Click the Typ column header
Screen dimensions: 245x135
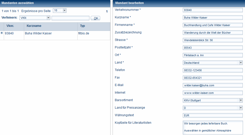[83, 26]
